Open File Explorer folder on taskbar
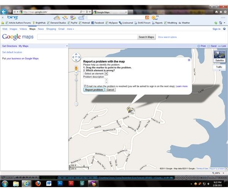Screen dimensions: 228x189 [x=16, y=184]
